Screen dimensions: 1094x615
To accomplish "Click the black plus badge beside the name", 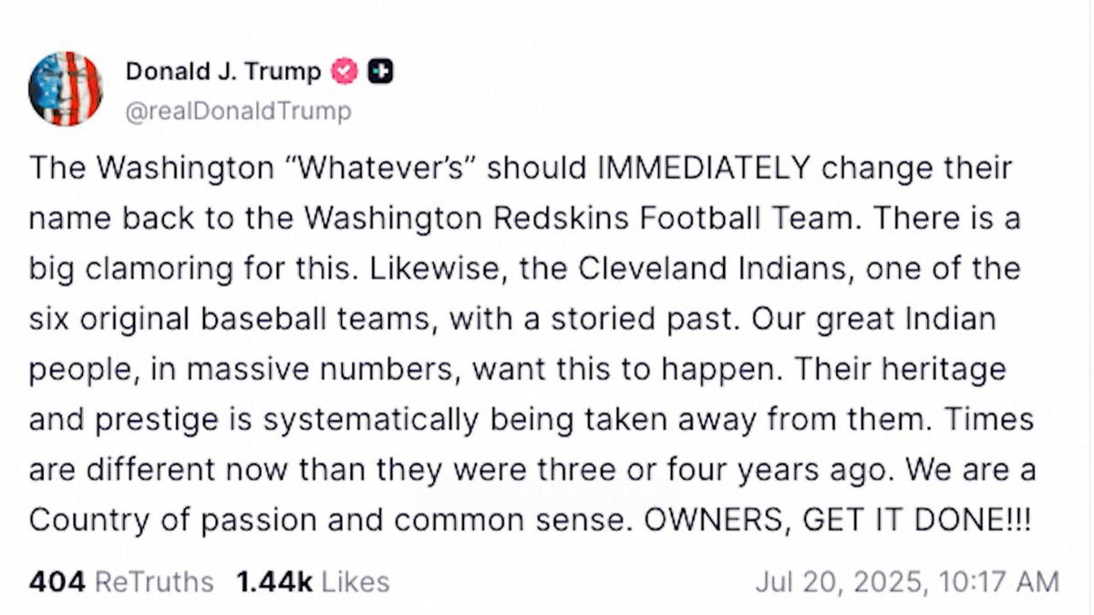I will [x=380, y=71].
